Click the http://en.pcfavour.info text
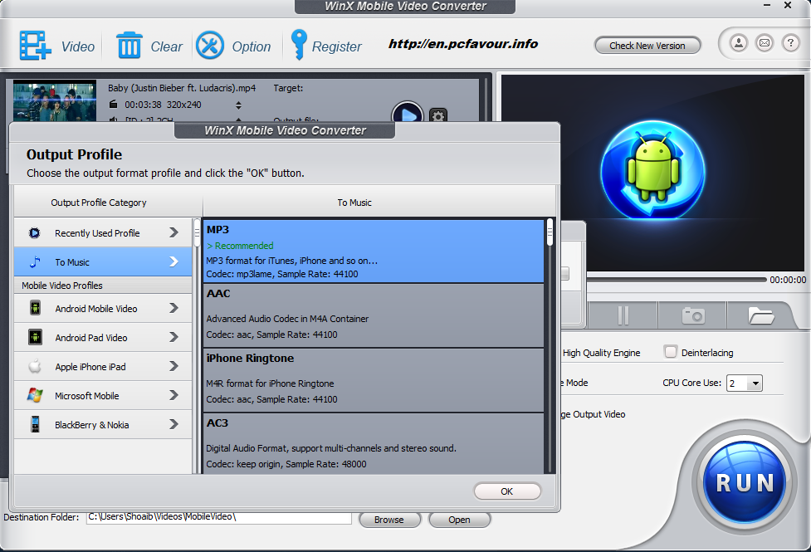The height and width of the screenshot is (552, 811). coord(463,44)
